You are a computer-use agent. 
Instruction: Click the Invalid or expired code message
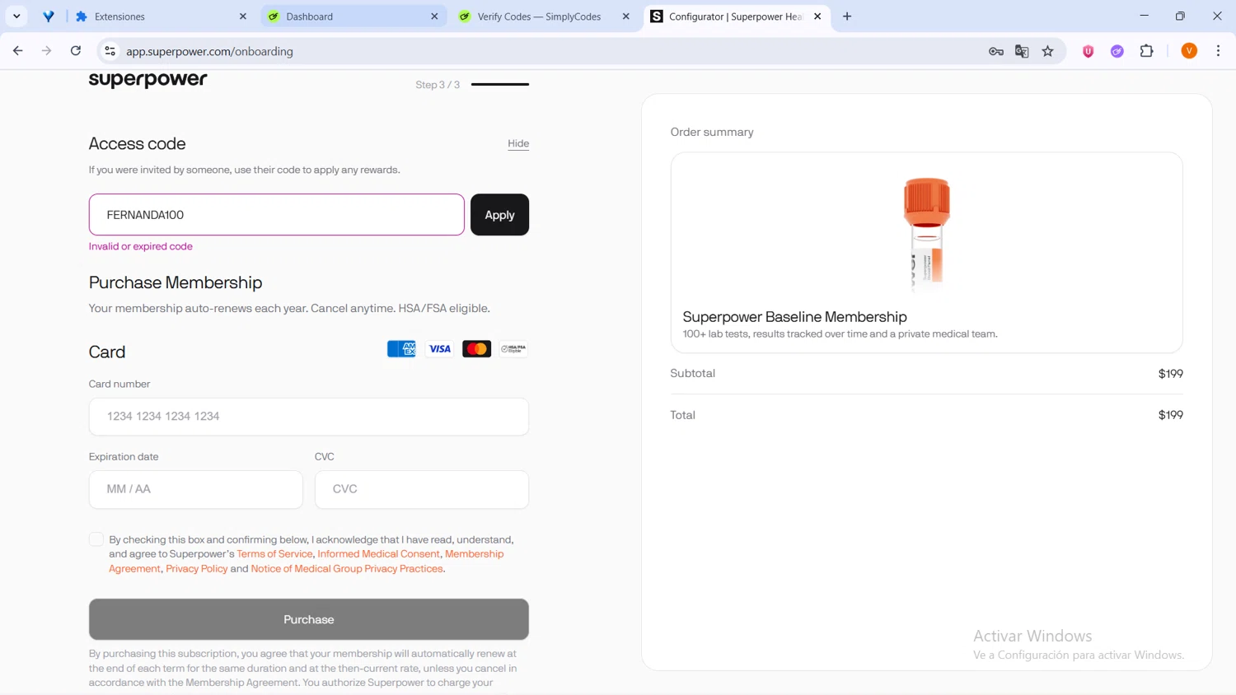point(141,246)
